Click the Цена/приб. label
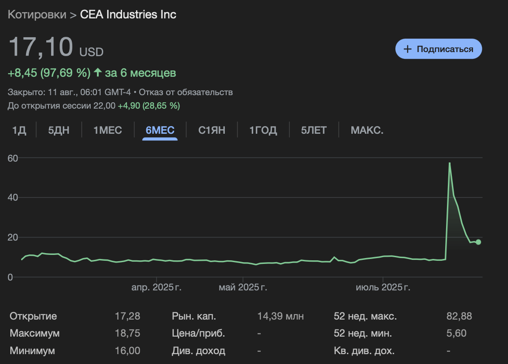This screenshot has height=364, width=508. tap(198, 333)
